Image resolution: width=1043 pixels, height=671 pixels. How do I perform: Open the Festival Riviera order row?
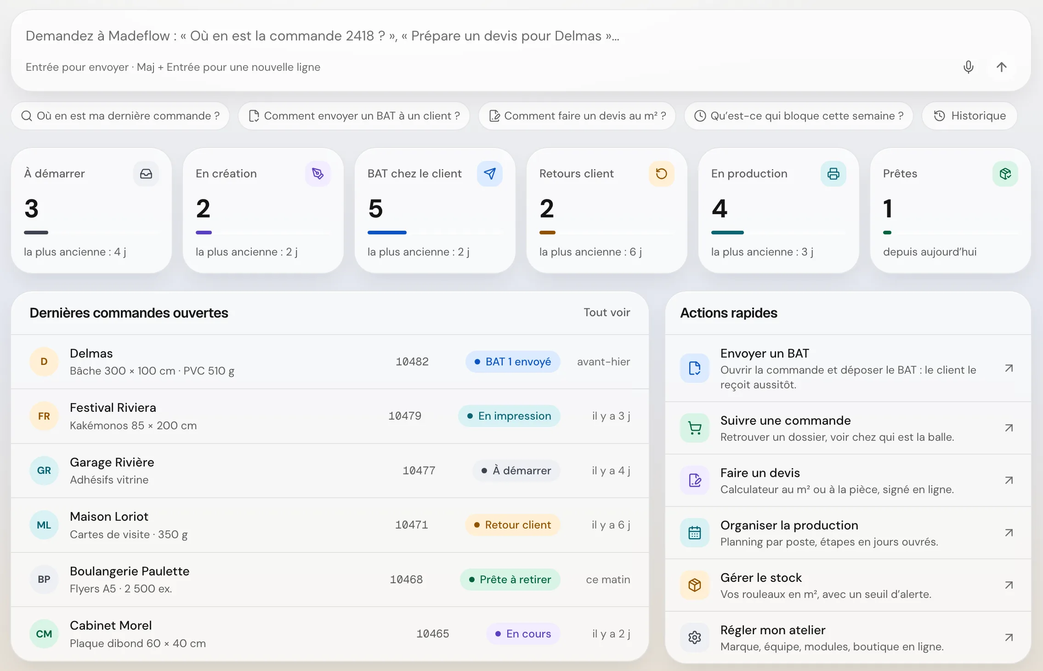tap(330, 416)
